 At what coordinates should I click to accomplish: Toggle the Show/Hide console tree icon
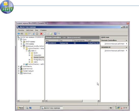click(x=29, y=34)
